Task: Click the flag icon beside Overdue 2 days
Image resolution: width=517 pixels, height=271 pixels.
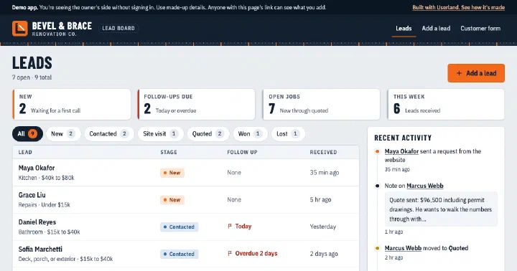Action: (230, 253)
